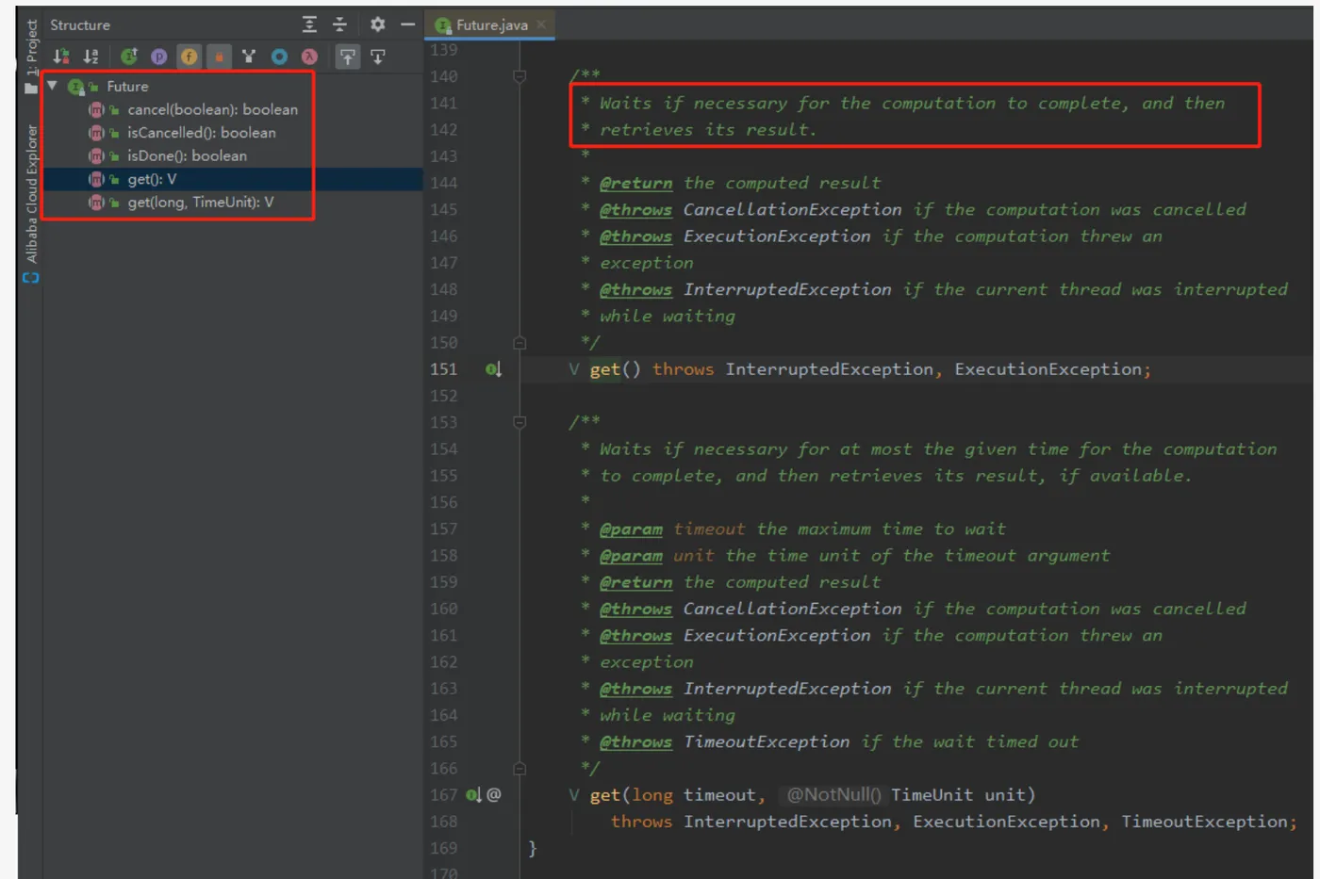Click TimeUnit type on line 167
Screen dimensions: 1320x879
932,795
